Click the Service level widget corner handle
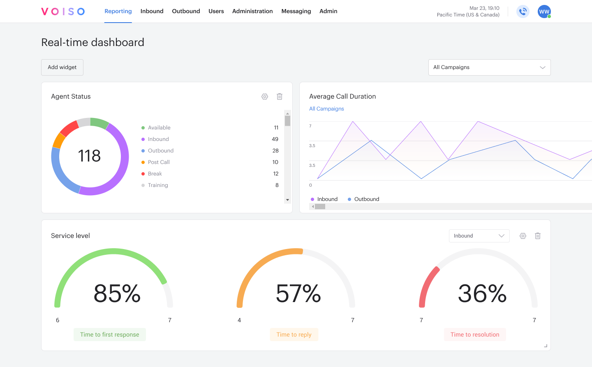 point(546,346)
